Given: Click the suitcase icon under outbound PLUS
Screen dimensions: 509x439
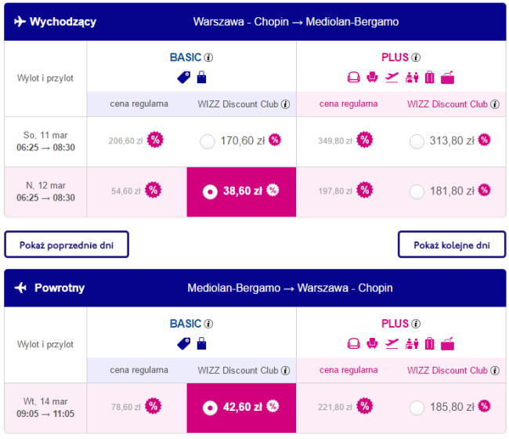Looking at the screenshot, I should point(429,78).
